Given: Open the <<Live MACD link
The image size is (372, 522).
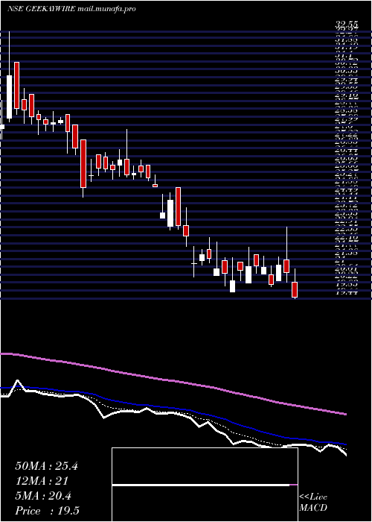Looking at the screenshot, I should (313, 503).
